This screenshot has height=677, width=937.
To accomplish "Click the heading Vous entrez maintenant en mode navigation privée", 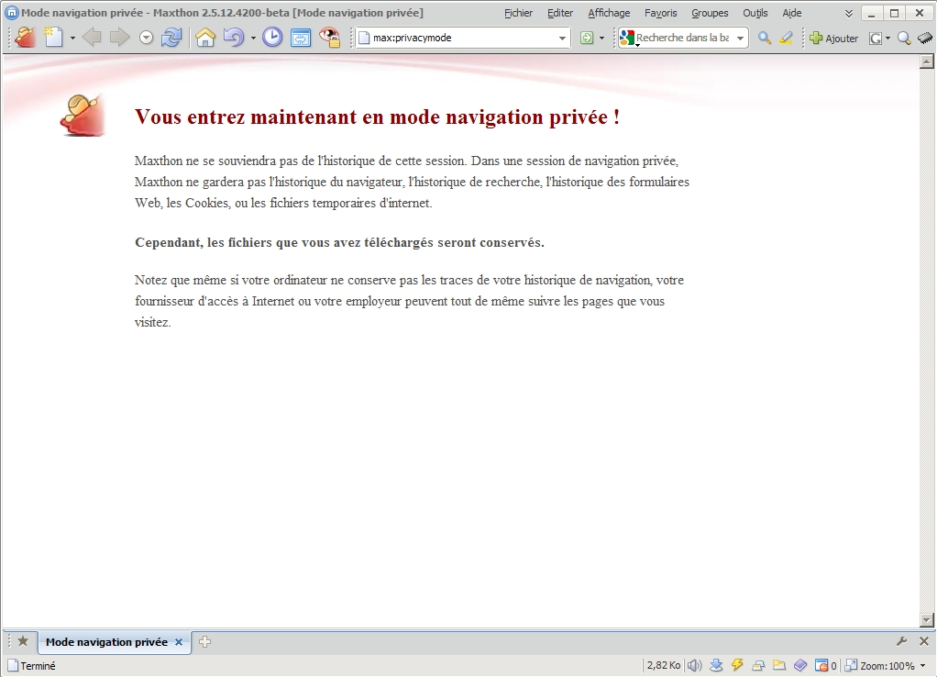I will click(x=377, y=117).
